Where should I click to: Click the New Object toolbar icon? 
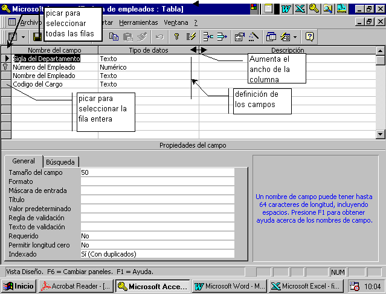coord(285,37)
